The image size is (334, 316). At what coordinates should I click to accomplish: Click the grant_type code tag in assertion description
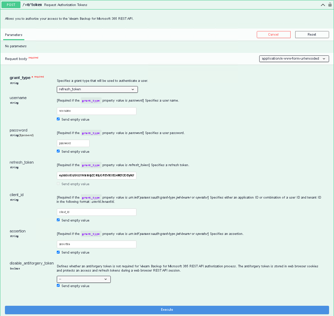click(91, 234)
